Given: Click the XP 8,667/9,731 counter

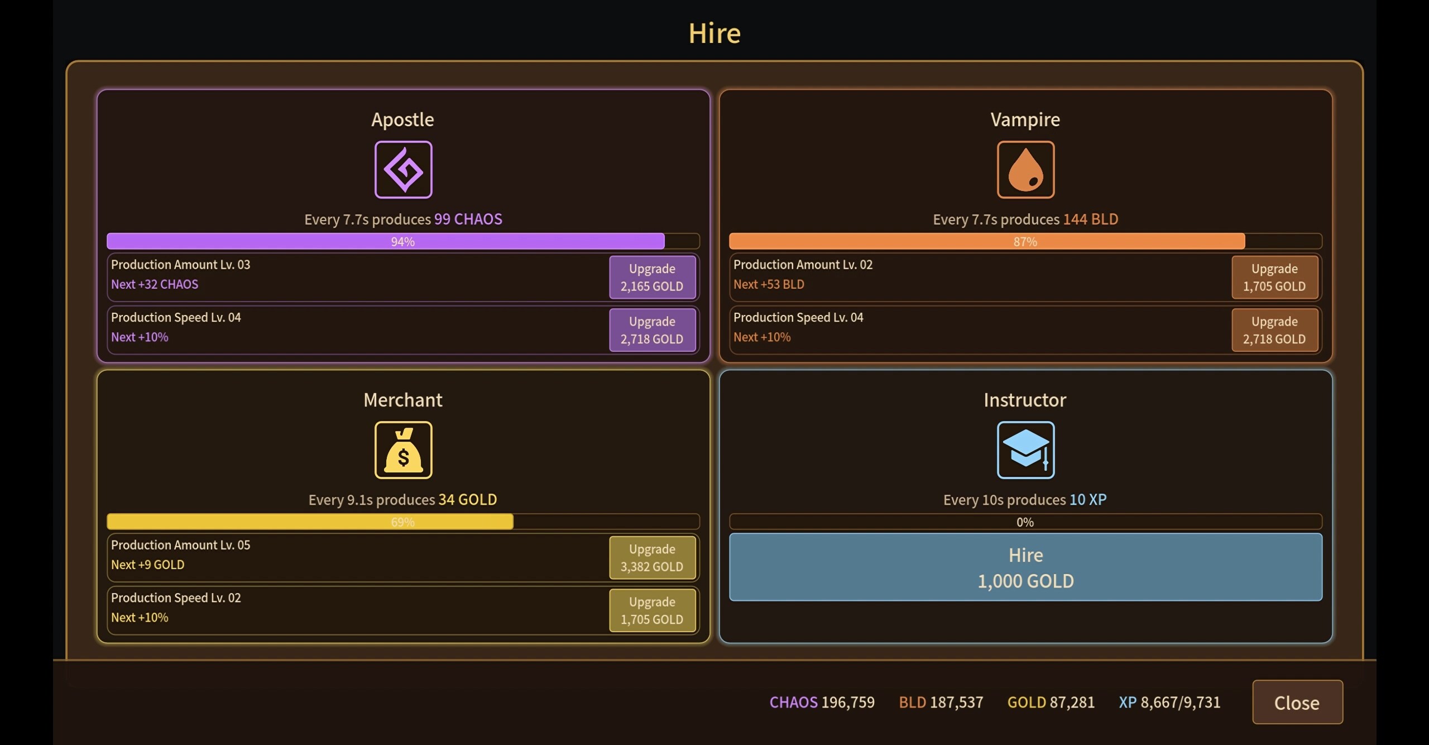Looking at the screenshot, I should click(x=1169, y=702).
